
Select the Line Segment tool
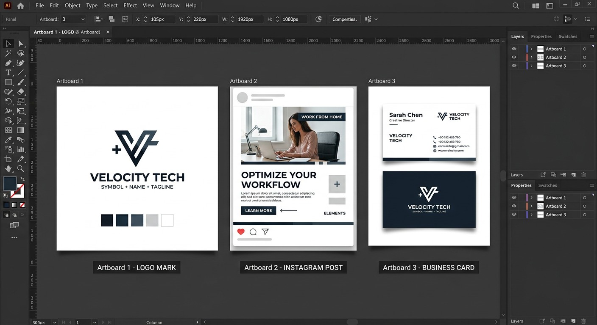click(x=20, y=73)
